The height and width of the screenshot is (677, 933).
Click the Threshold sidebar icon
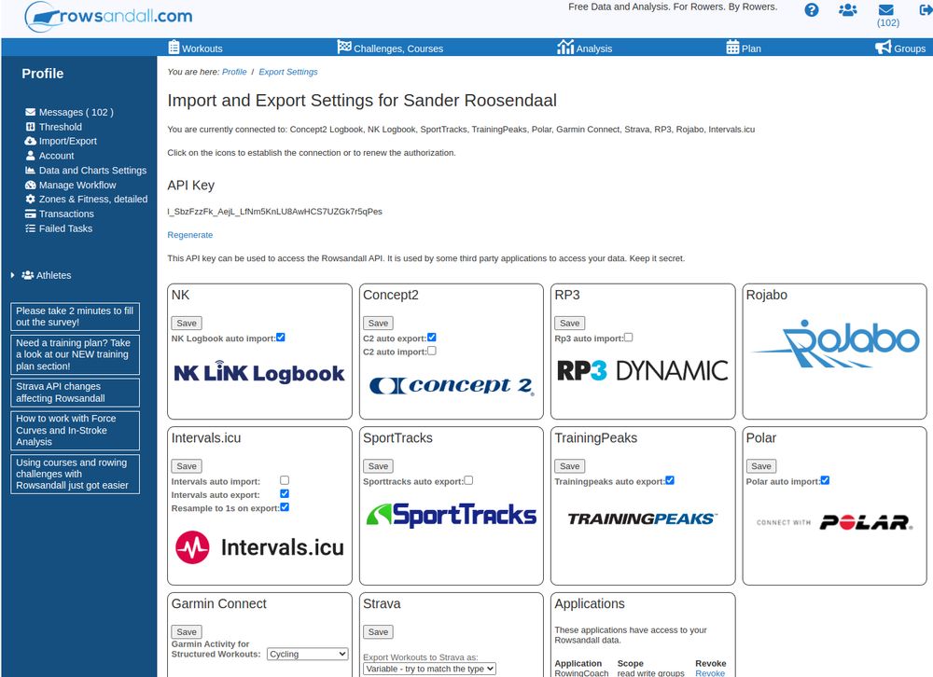pos(31,127)
